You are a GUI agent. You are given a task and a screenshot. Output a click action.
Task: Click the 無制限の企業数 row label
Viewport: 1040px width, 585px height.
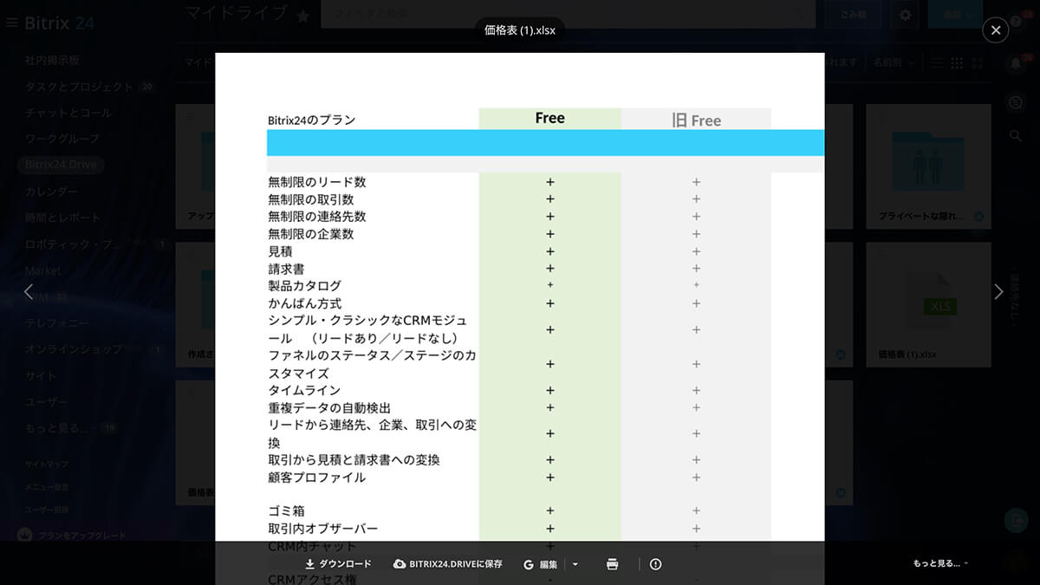click(311, 234)
